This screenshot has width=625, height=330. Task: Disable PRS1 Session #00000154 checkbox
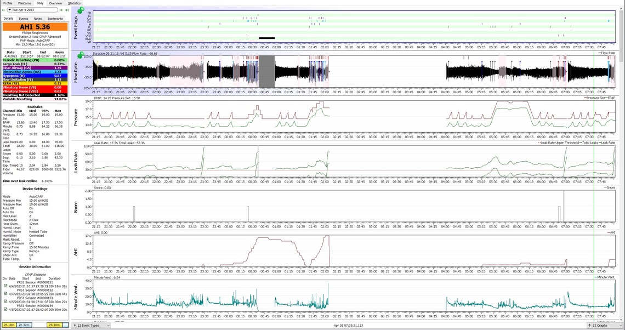[5, 309]
